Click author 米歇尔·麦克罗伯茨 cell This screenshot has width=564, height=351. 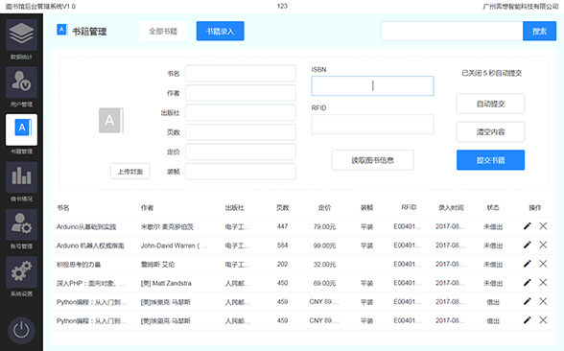(167, 226)
